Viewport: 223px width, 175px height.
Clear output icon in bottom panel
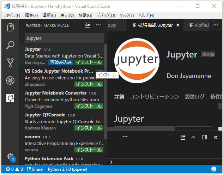pos(183,137)
